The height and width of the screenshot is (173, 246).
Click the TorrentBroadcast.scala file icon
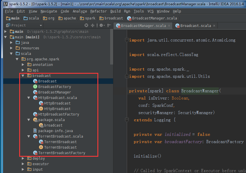pos(35,136)
